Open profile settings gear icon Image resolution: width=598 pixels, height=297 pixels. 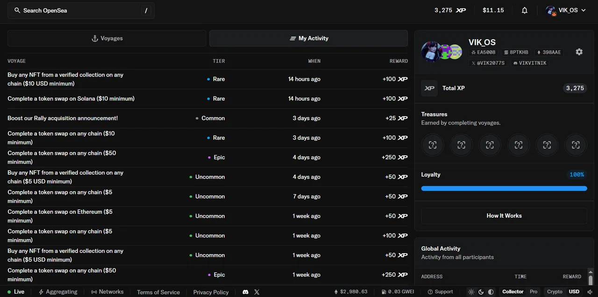coord(579,52)
